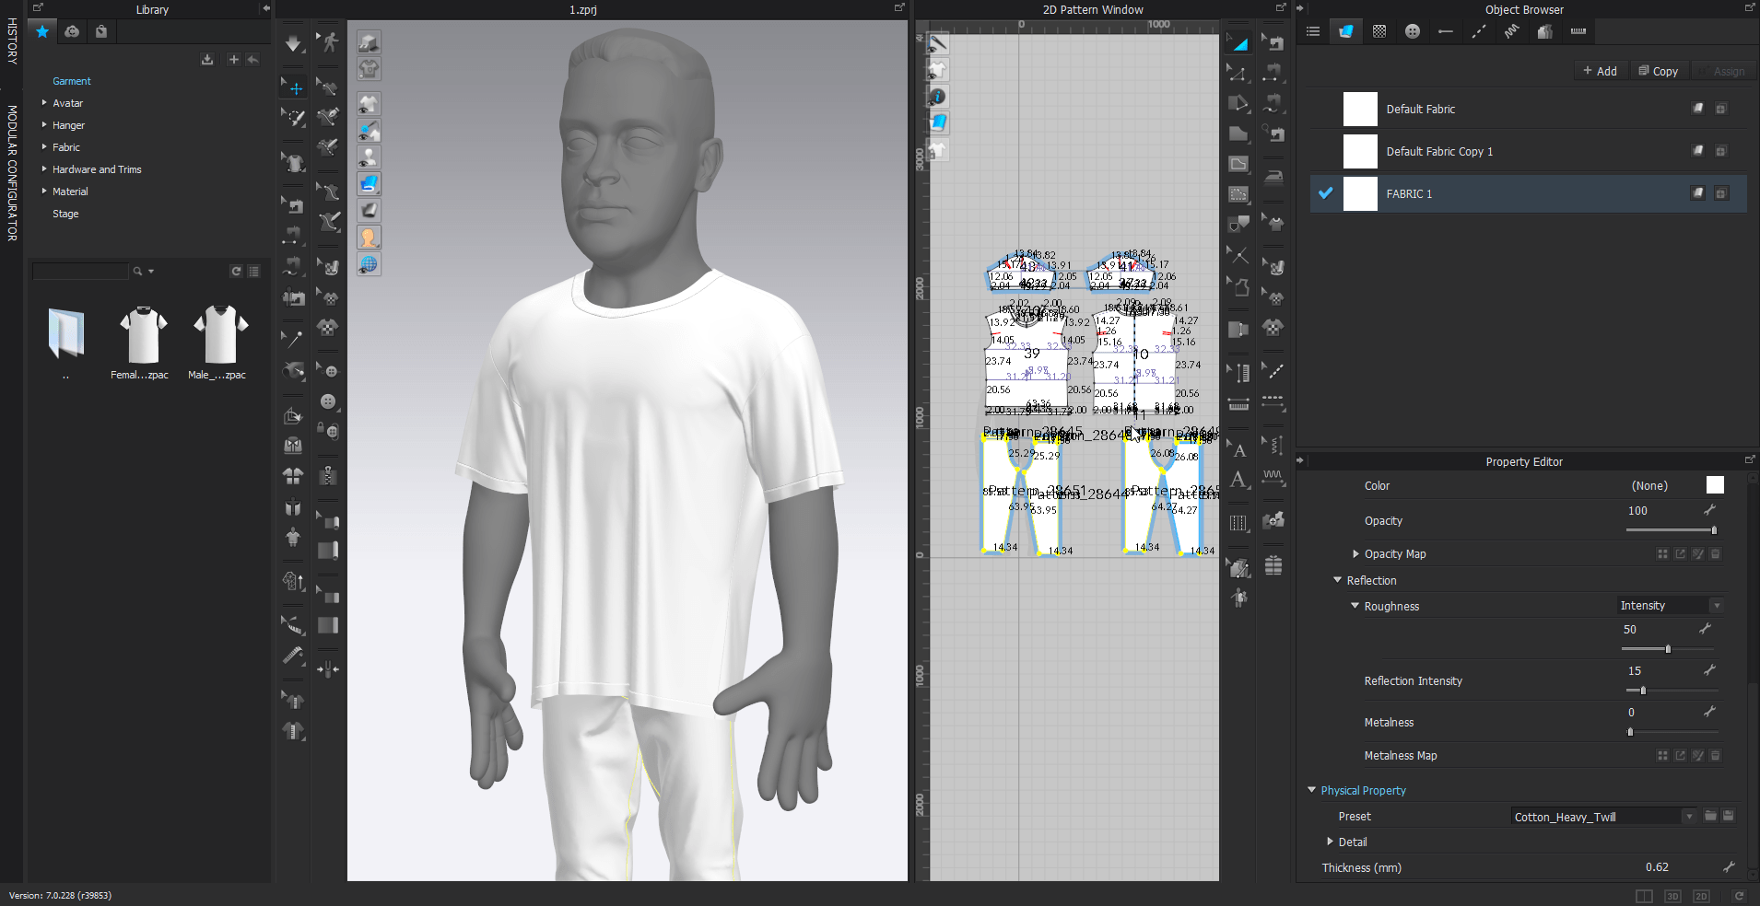Click the 2D window info icon

(x=937, y=97)
